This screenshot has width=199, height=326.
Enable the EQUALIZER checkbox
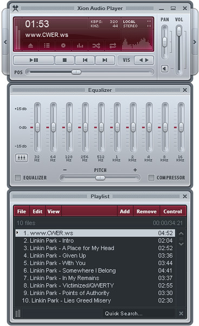18,178
